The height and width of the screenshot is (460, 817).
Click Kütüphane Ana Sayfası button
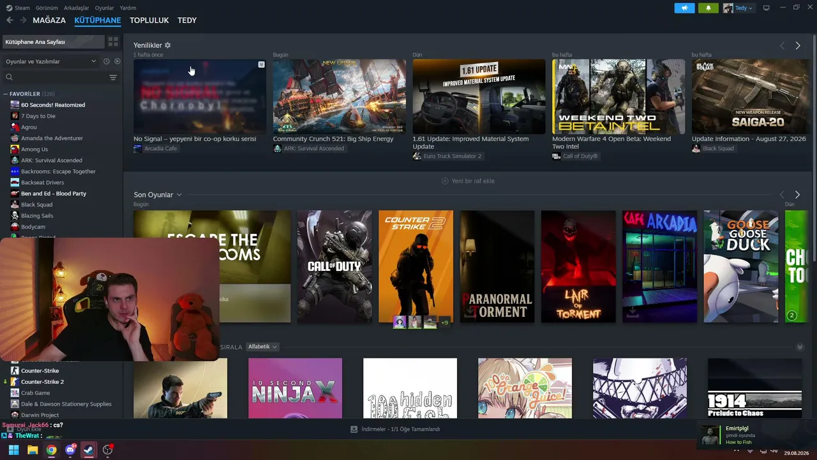[53, 42]
